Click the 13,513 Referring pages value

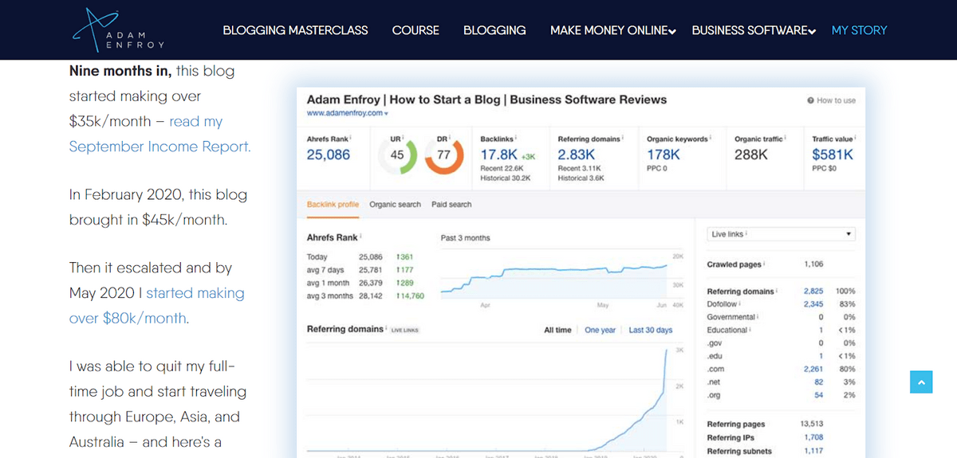click(x=812, y=424)
